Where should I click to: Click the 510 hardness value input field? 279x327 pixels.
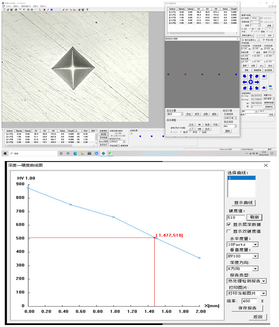point(235,217)
